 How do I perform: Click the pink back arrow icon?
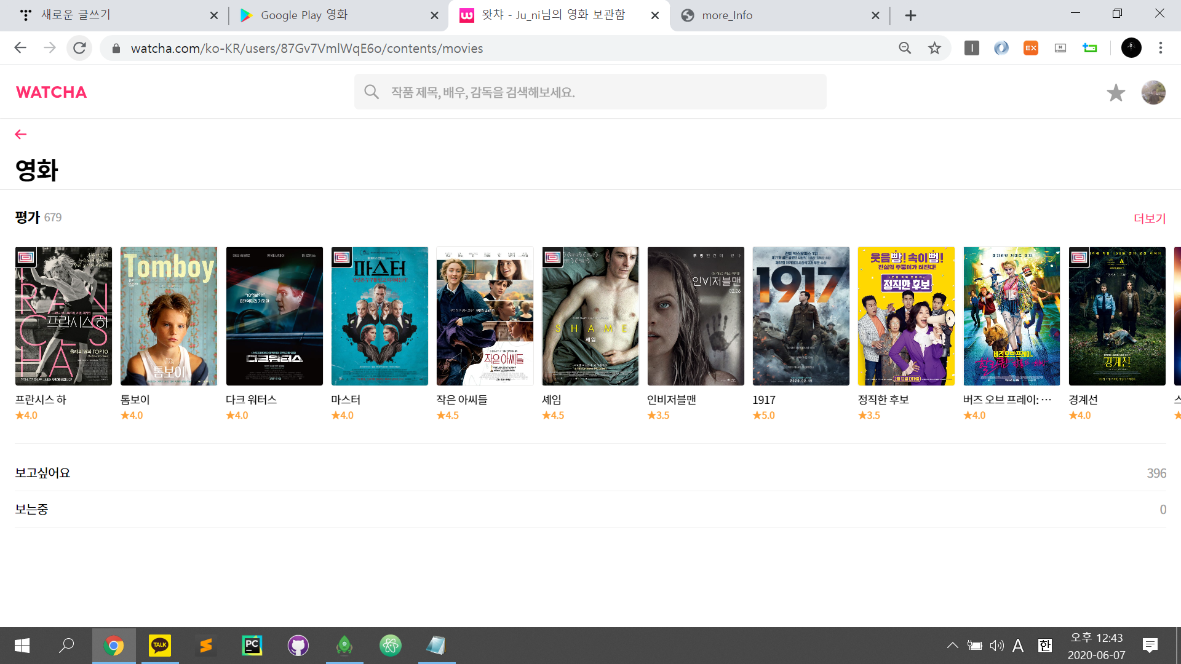21,134
